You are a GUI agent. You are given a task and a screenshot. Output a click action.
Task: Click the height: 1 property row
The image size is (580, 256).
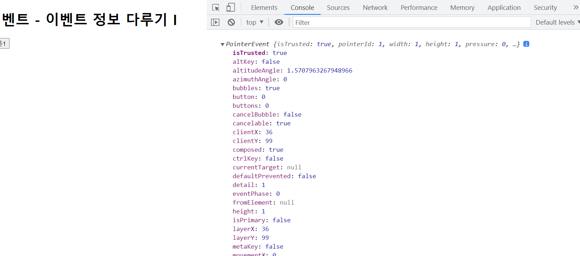pos(249,211)
